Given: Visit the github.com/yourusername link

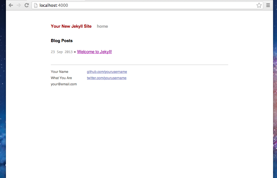Looking at the screenshot, I should click(107, 72).
